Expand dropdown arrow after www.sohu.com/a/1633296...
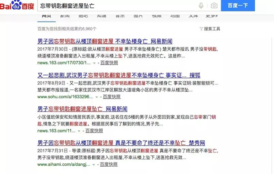The width and height of the screenshot is (274, 174). coord(97,97)
